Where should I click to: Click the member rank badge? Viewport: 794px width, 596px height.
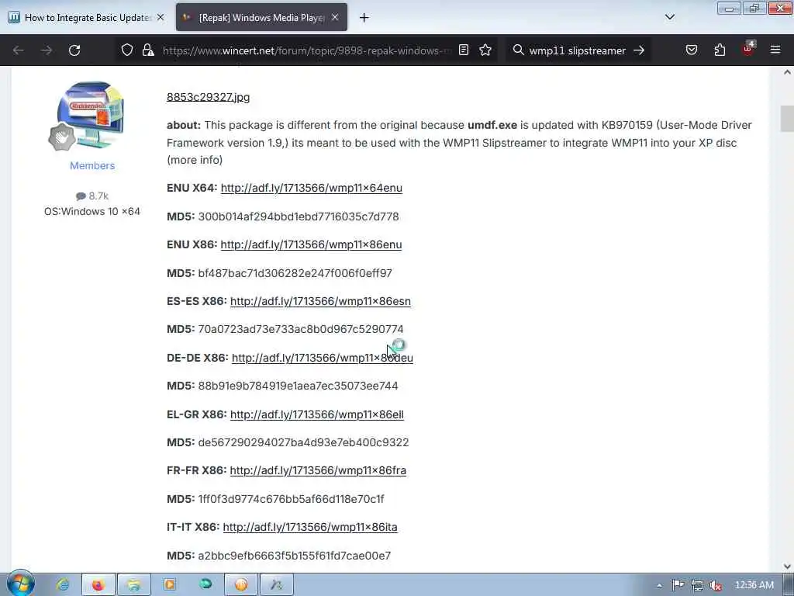(62, 137)
